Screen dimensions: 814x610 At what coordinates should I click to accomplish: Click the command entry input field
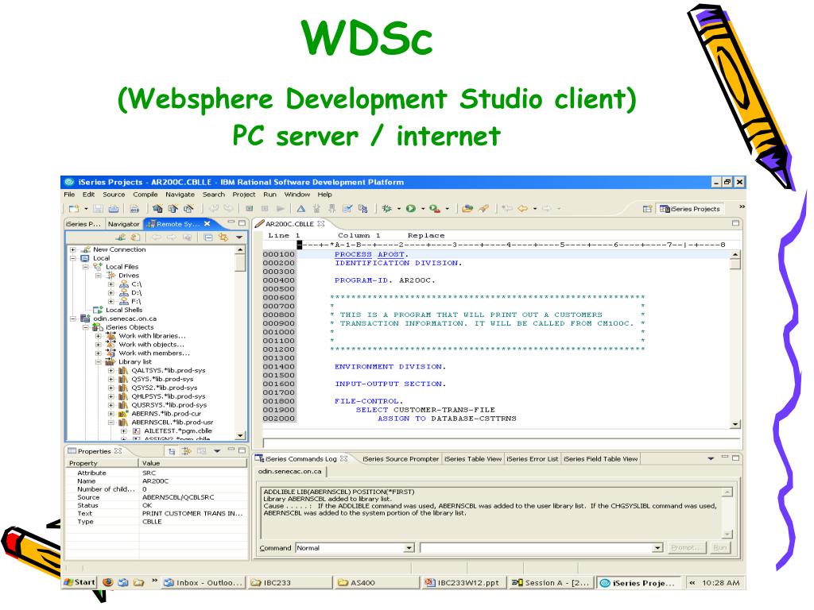[536, 548]
